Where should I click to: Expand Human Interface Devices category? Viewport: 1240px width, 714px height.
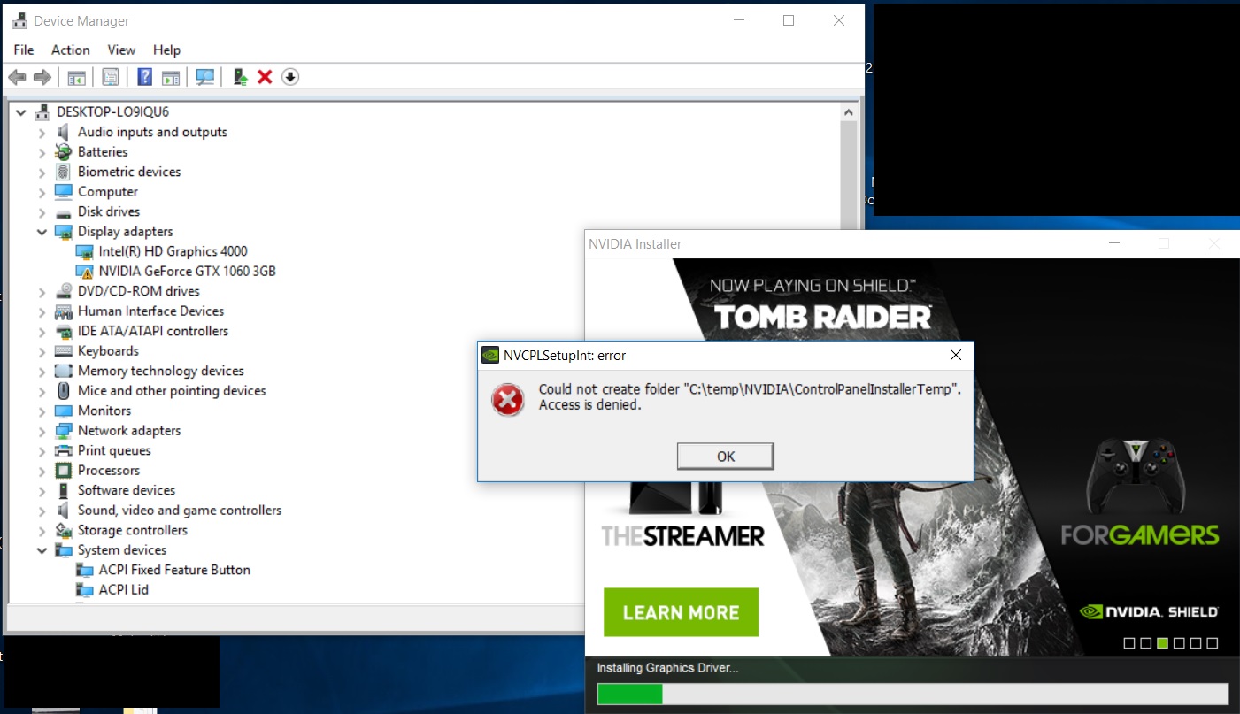pyautogui.click(x=42, y=311)
